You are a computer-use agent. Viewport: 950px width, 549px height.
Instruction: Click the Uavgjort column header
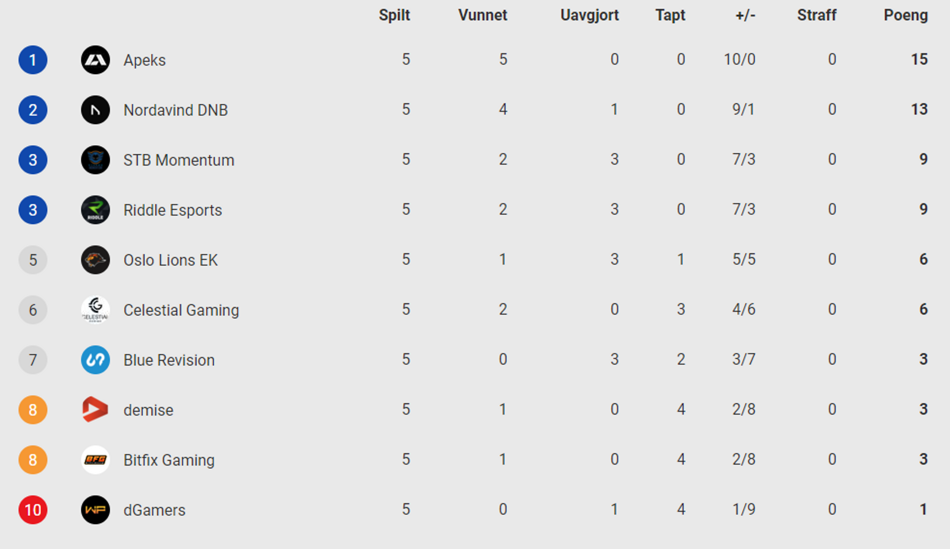[589, 15]
